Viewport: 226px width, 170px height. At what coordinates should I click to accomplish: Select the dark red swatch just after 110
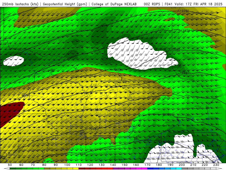coord(81,169)
